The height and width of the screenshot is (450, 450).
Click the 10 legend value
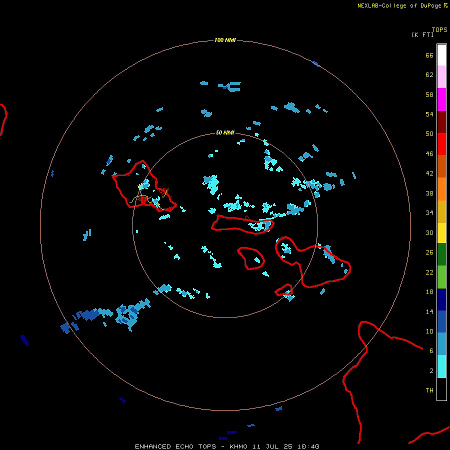(429, 331)
